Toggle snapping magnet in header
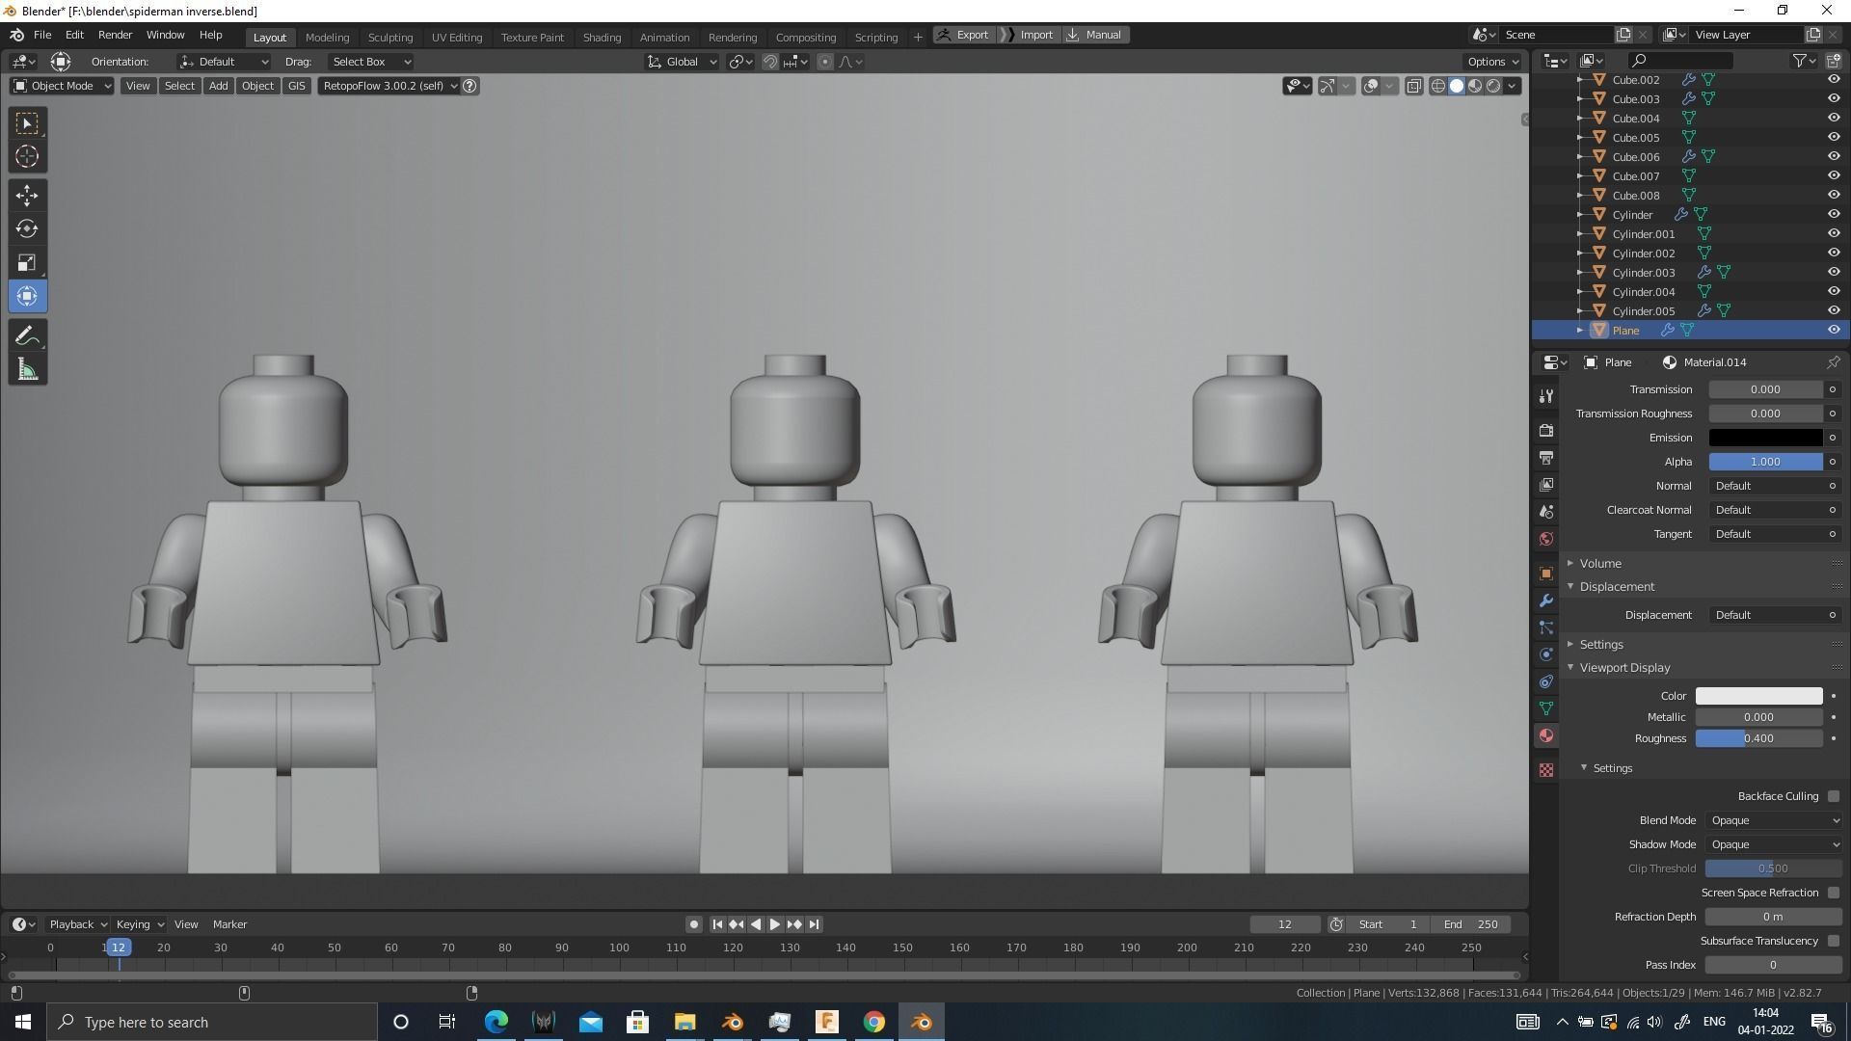Viewport: 1851px width, 1041px height. pos(769,62)
